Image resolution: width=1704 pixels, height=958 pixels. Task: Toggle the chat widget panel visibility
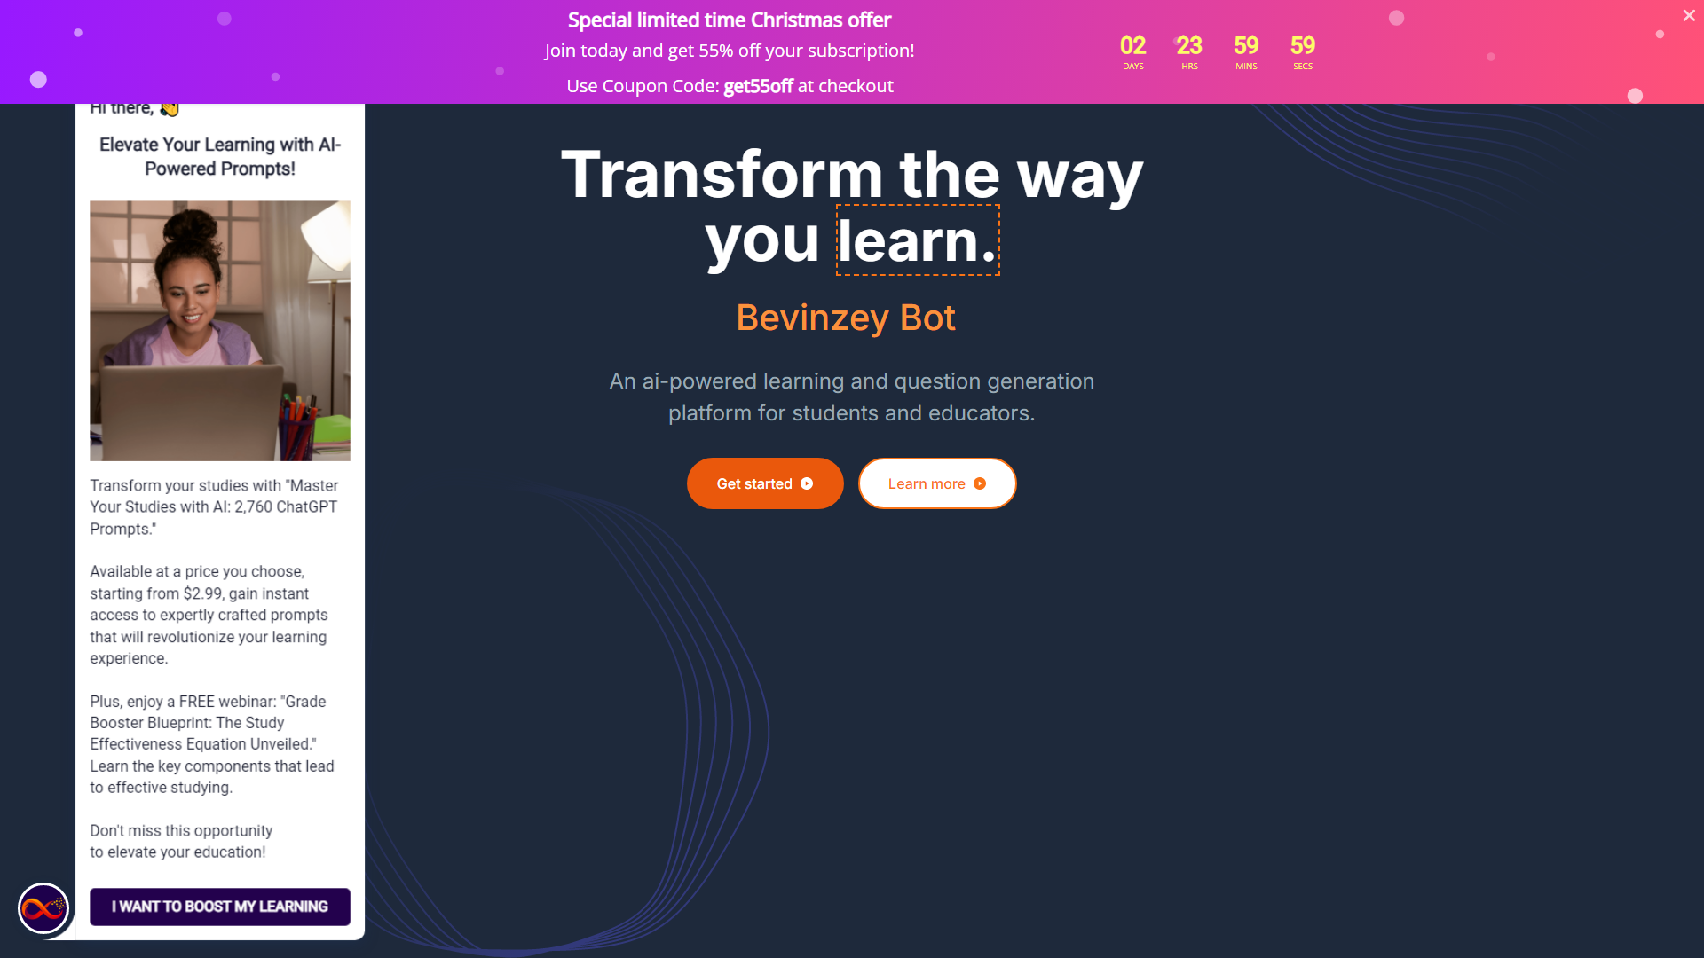coord(44,907)
